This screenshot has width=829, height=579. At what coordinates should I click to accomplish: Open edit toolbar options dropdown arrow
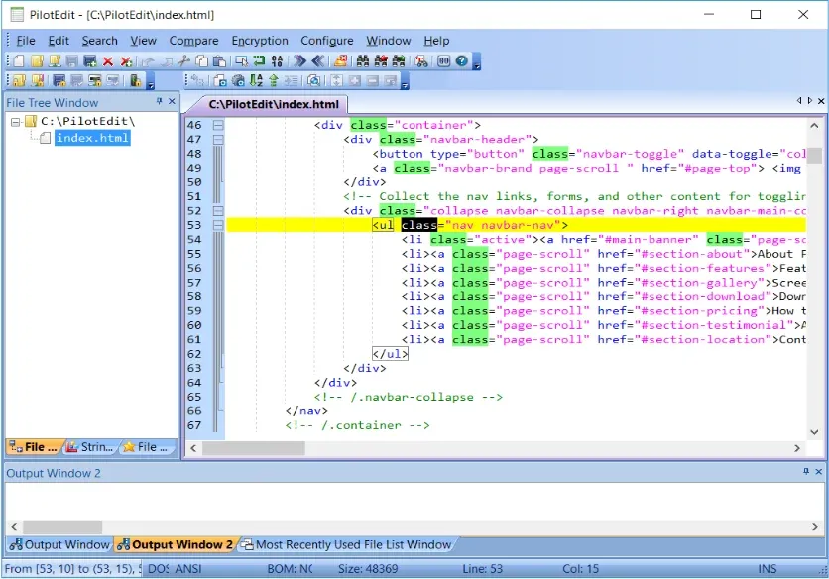405,82
